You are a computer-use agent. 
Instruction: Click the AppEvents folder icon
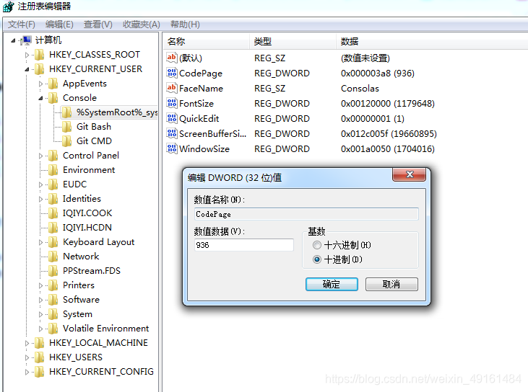tap(53, 84)
